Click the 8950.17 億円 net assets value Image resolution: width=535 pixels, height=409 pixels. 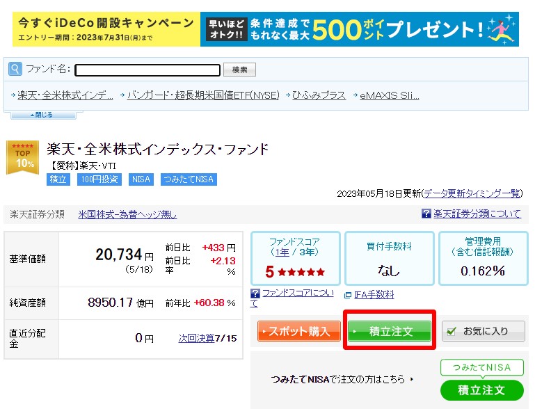(x=121, y=303)
